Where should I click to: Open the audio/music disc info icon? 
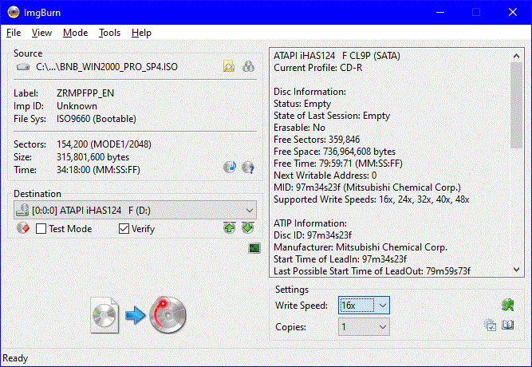pos(230,167)
